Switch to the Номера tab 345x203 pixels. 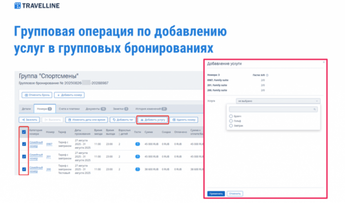pos(44,109)
